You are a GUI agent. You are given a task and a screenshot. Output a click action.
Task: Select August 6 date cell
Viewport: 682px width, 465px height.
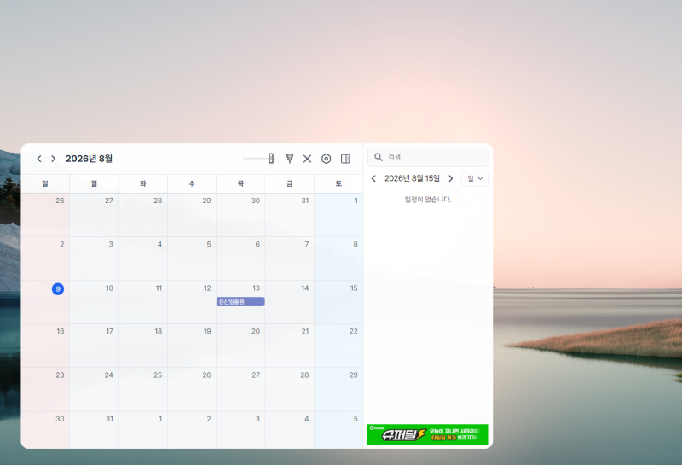click(x=240, y=259)
